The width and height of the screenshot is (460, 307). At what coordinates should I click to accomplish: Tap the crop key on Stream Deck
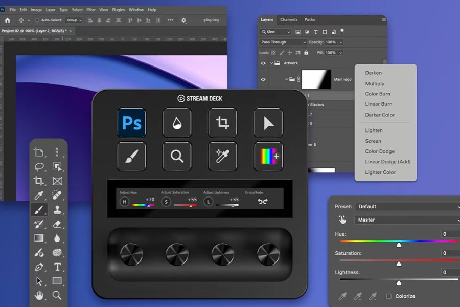222,122
